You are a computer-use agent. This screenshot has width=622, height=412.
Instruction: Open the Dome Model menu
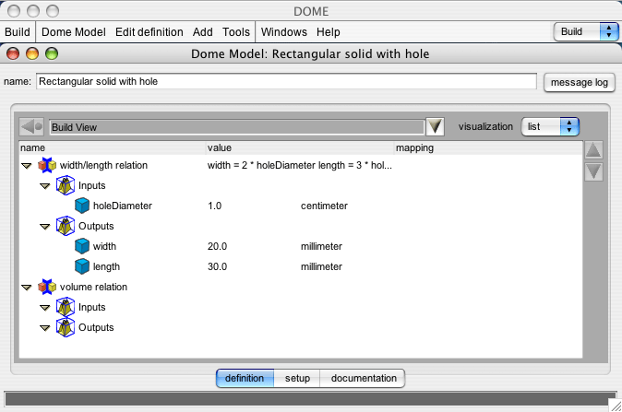coord(74,31)
